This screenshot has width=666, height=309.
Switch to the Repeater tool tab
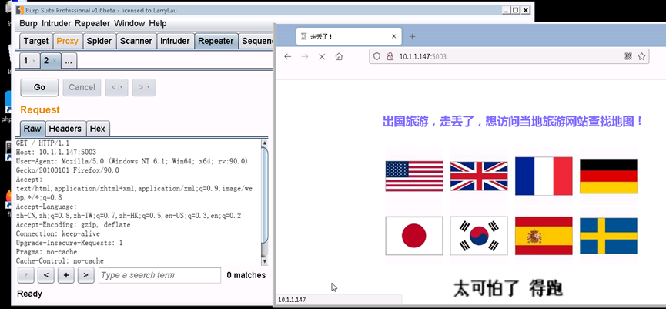(216, 42)
